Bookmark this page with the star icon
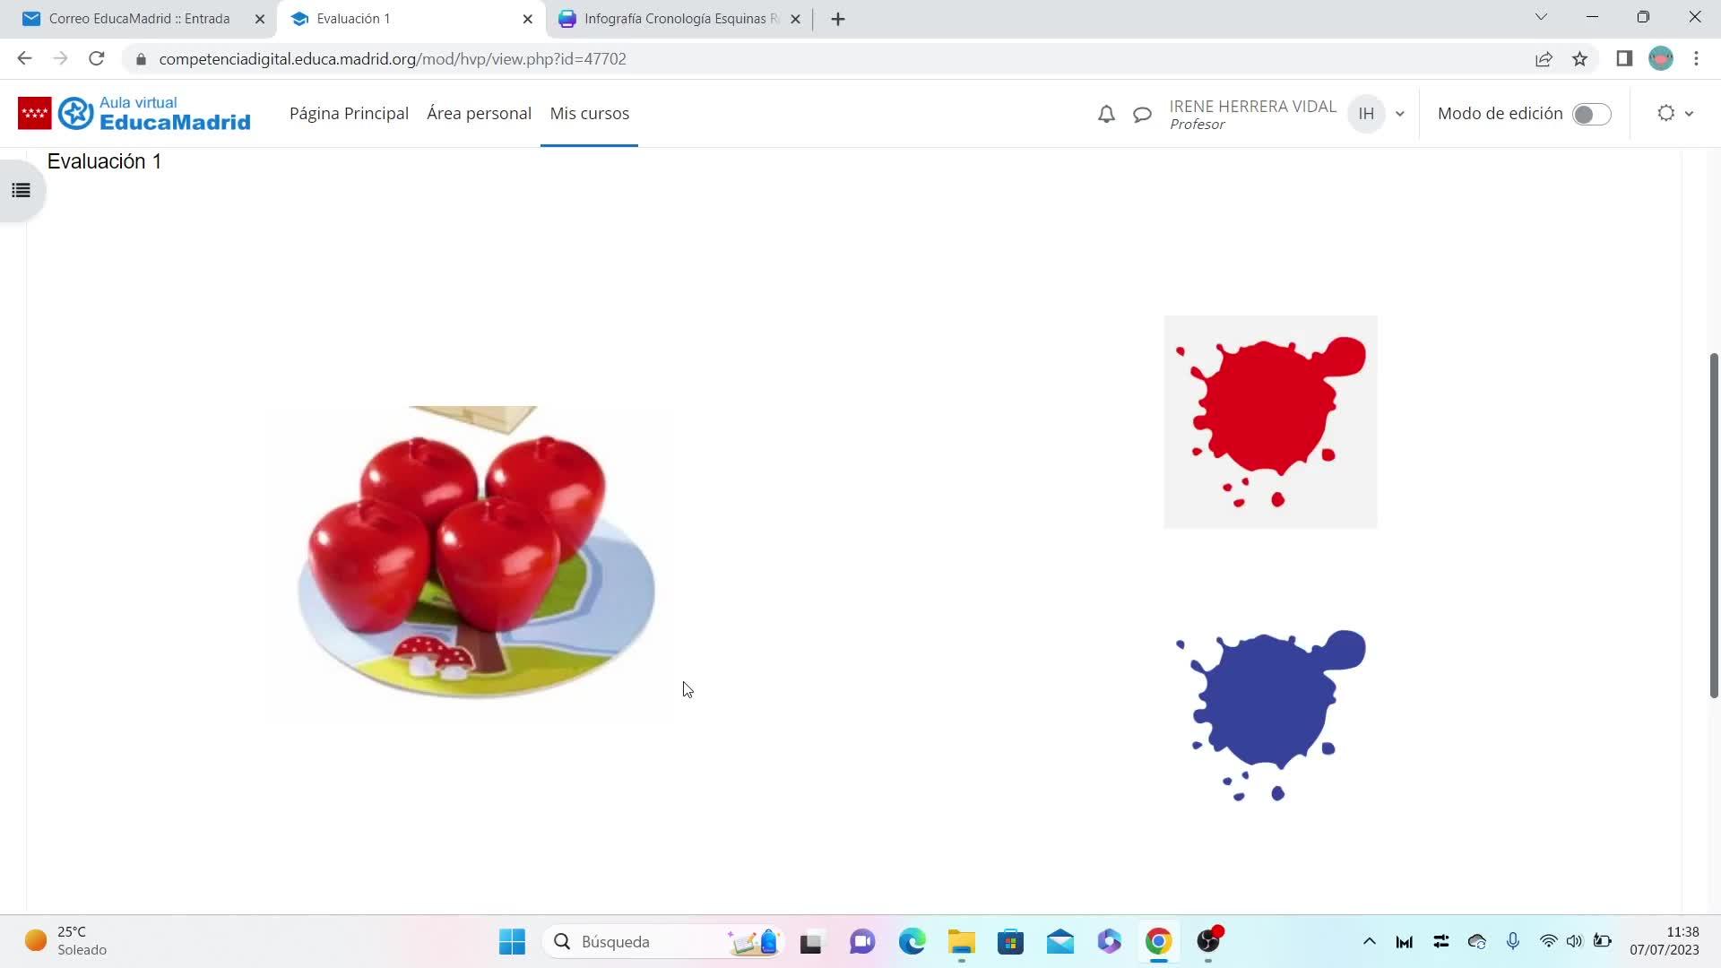Viewport: 1721px width, 968px height. 1579,59
